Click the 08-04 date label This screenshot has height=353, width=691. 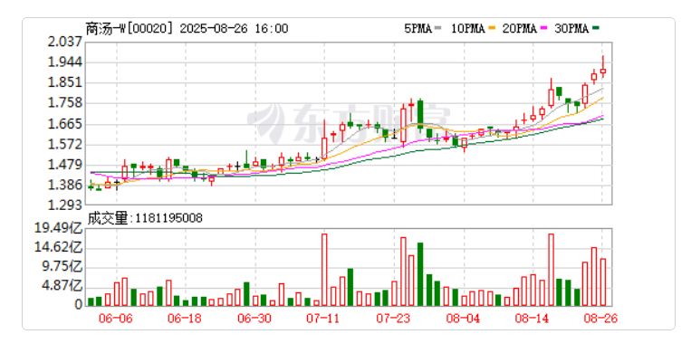(x=463, y=319)
